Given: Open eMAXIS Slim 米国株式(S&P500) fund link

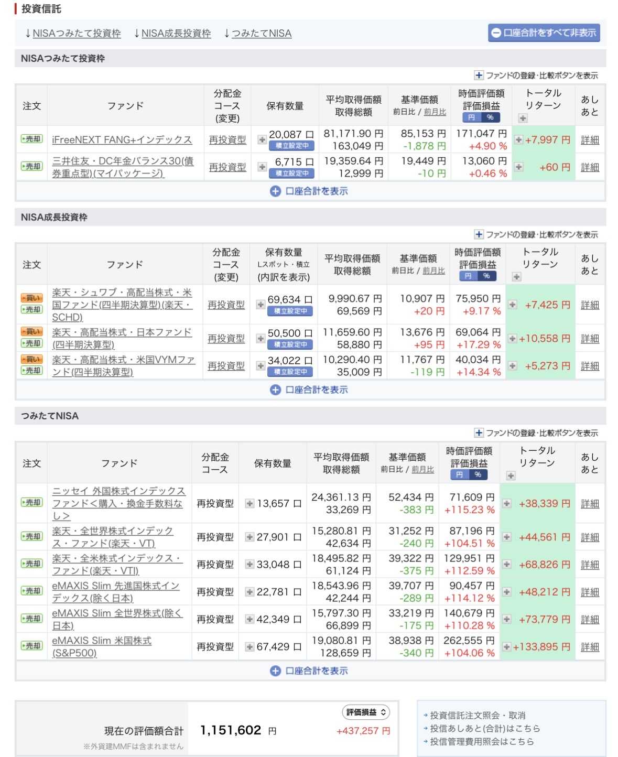Looking at the screenshot, I should pyautogui.click(x=102, y=647).
